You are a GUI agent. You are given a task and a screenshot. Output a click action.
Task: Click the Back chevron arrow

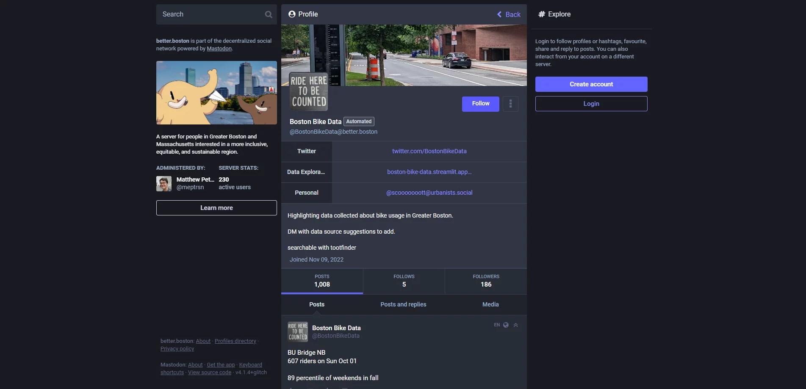(499, 14)
